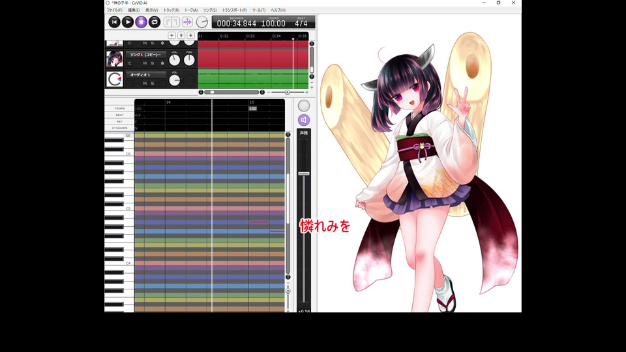Image resolution: width=626 pixels, height=352 pixels.
Task: Click the timeline scroll-left arrow
Action: (201, 92)
